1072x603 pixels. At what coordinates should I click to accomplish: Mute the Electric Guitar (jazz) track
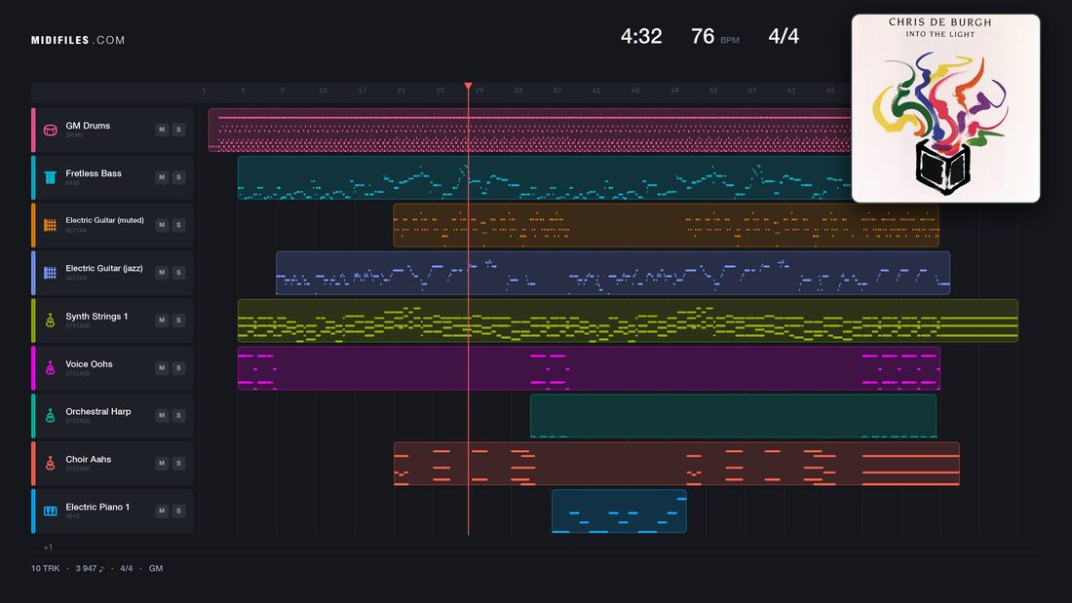162,272
